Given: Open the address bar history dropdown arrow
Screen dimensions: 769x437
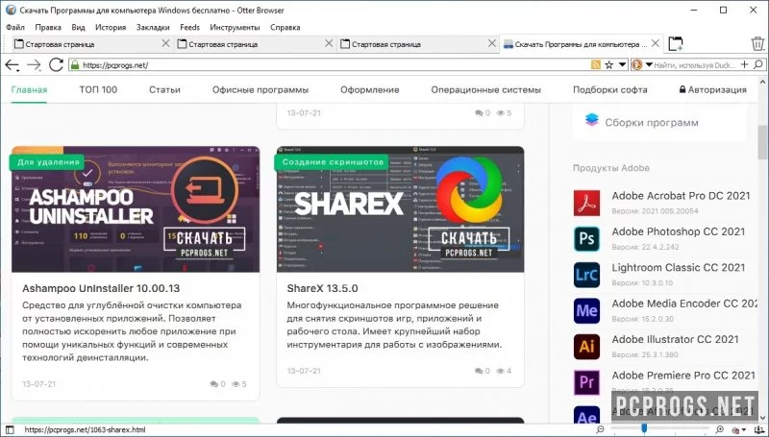Looking at the screenshot, I should (x=622, y=64).
